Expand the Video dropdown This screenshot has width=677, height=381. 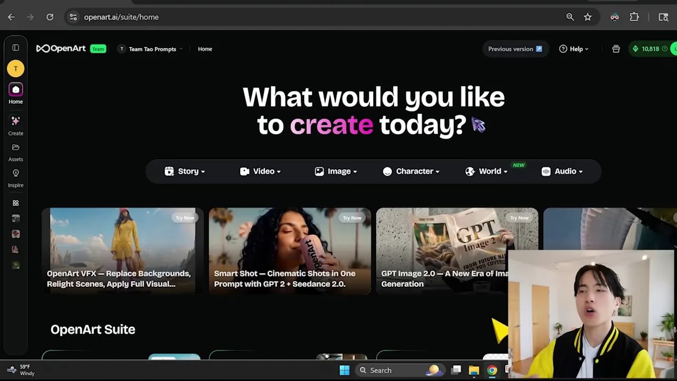coord(260,171)
